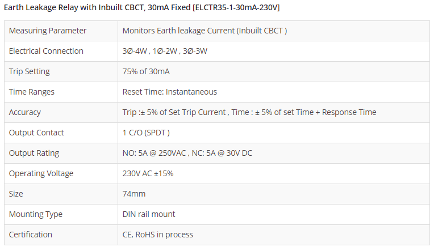Click the Operating Voltage label
This screenshot has height=247, width=434.
pyautogui.click(x=41, y=173)
